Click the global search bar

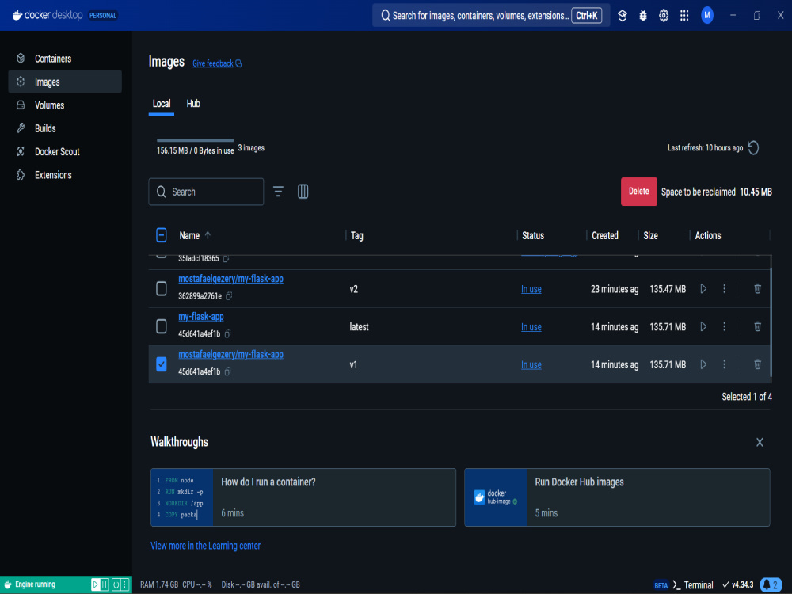pos(491,16)
